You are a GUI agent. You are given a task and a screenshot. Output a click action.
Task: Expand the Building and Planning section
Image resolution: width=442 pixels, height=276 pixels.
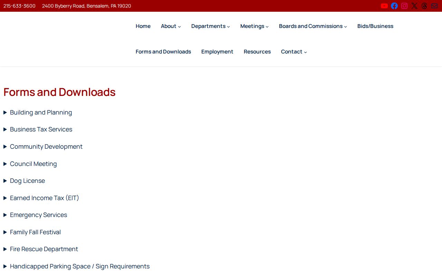point(38,112)
